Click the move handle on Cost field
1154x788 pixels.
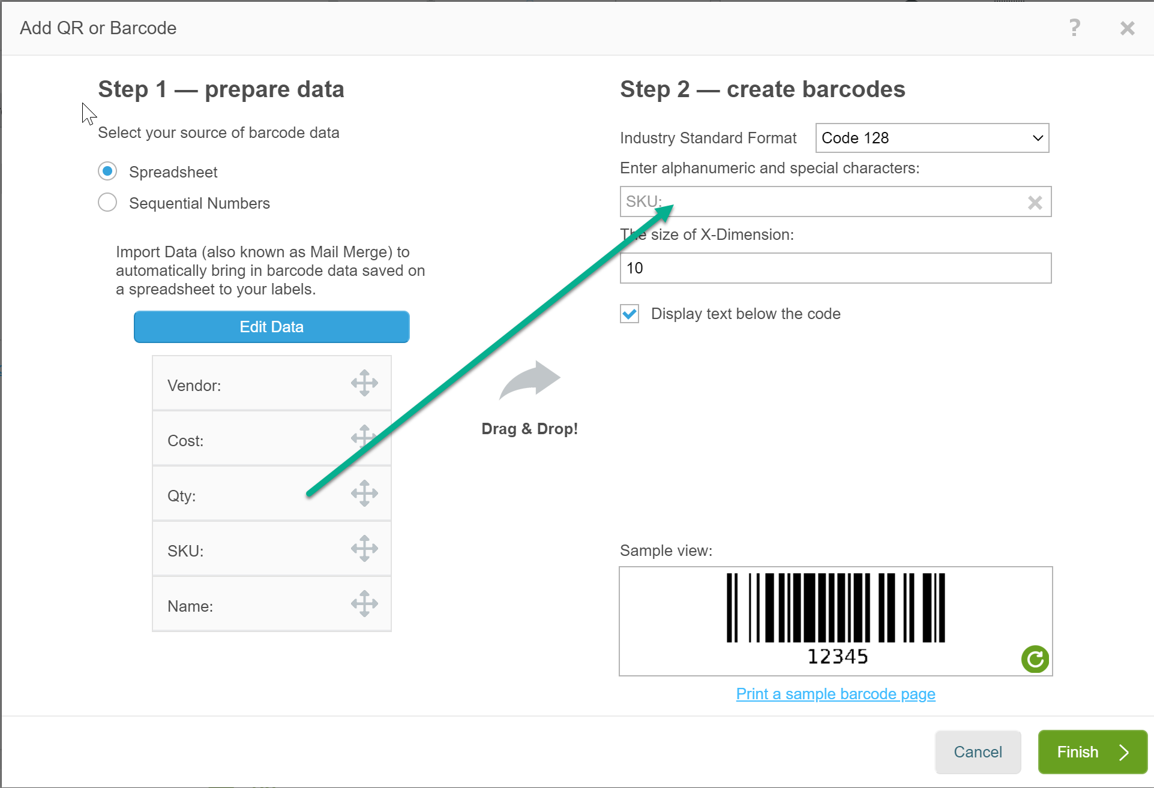pos(364,438)
